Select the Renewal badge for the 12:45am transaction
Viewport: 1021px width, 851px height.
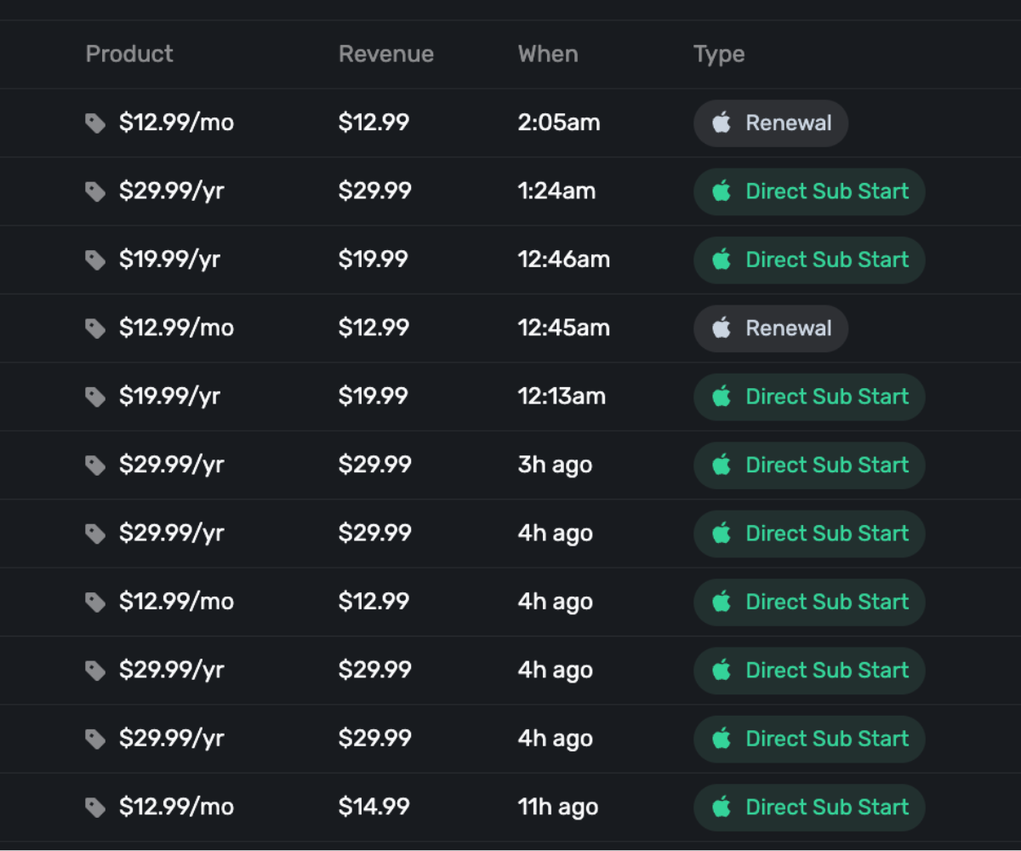point(771,328)
